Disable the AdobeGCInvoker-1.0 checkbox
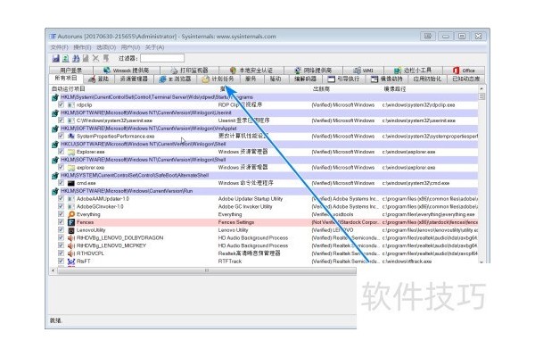 (x=61, y=206)
